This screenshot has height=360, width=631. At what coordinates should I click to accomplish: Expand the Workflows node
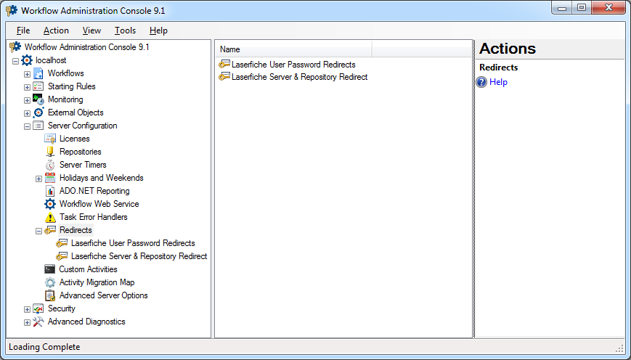[27, 75]
